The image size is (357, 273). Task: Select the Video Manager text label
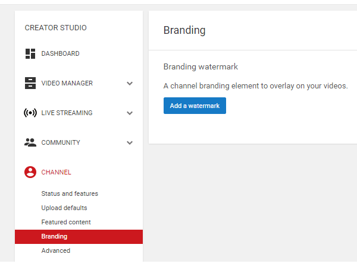point(67,84)
